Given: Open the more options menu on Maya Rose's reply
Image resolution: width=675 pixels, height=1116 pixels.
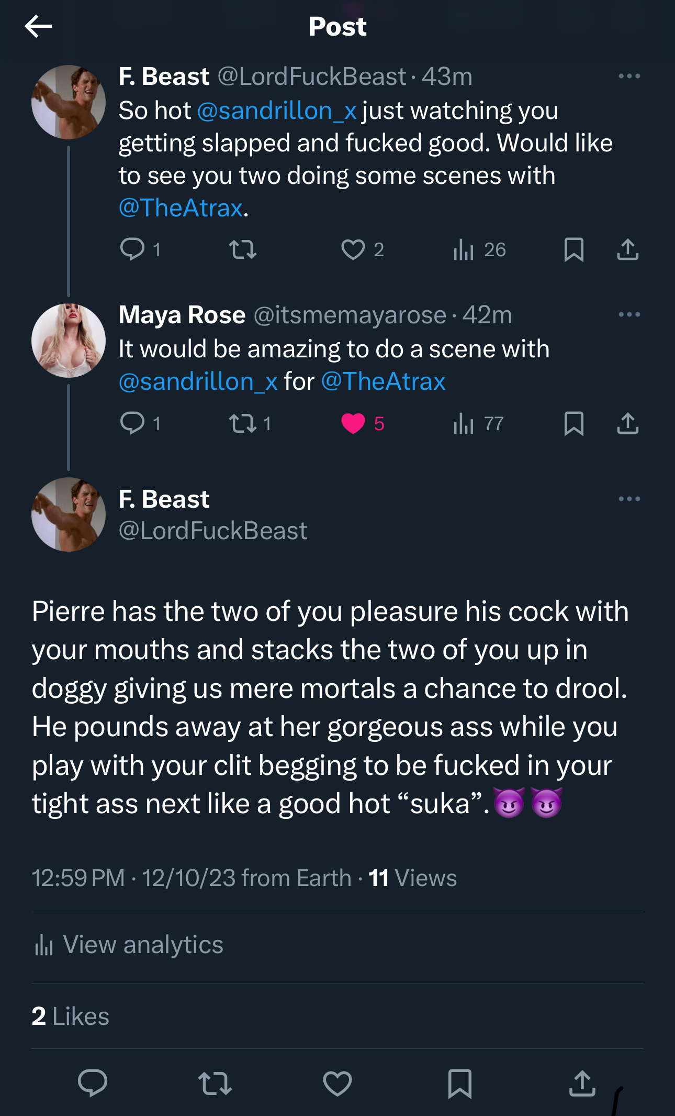Looking at the screenshot, I should [629, 315].
